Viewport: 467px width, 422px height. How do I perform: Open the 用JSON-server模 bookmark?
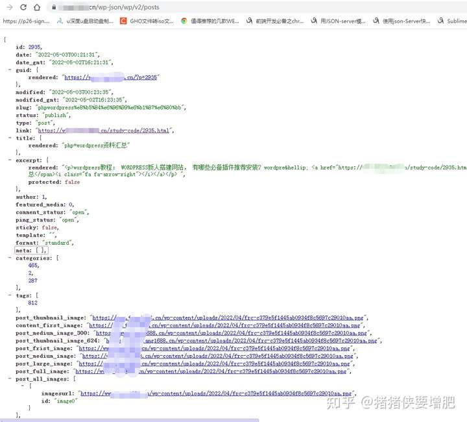[x=338, y=21]
